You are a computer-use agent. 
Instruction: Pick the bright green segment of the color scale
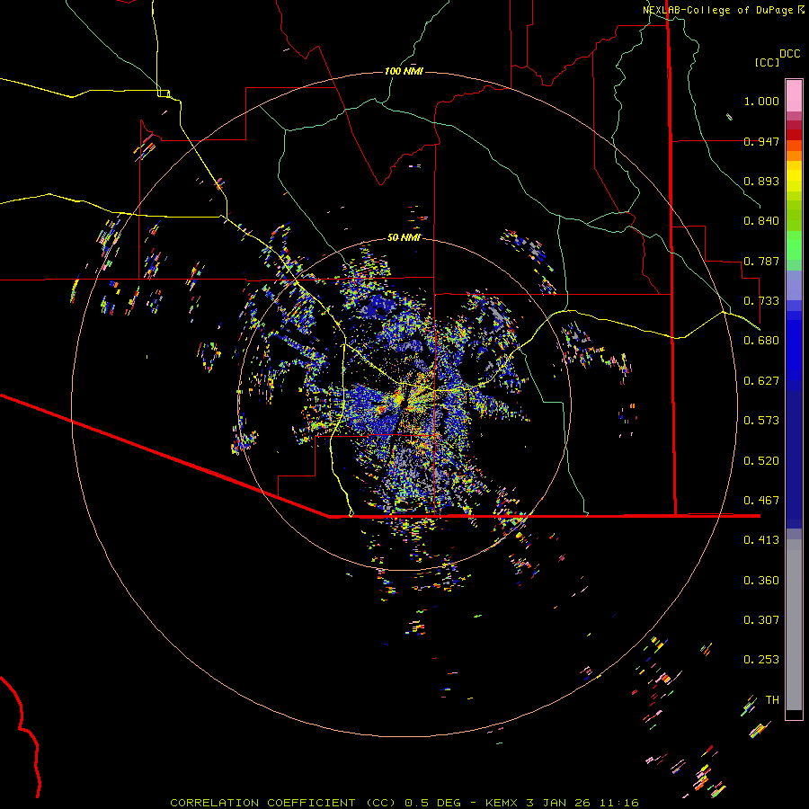tap(794, 246)
